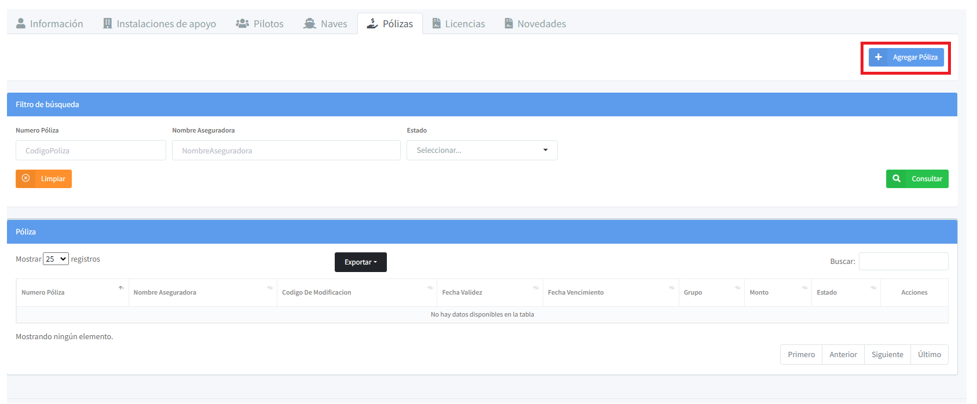
Task: Click the Nombre Aseguradora text field
Action: tap(286, 150)
